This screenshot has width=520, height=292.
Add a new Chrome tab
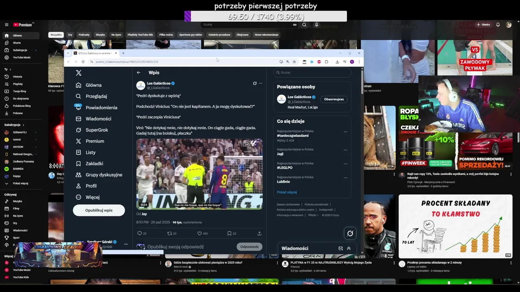tap(123, 53)
